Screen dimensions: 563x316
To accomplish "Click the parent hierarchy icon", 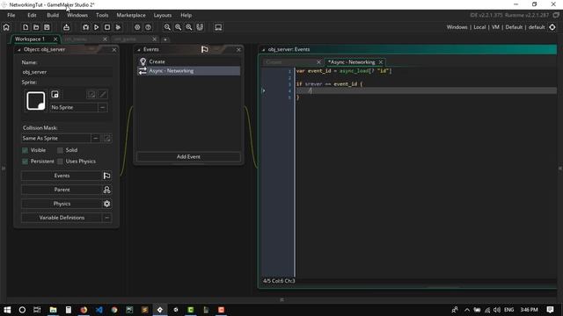I will [106, 190].
